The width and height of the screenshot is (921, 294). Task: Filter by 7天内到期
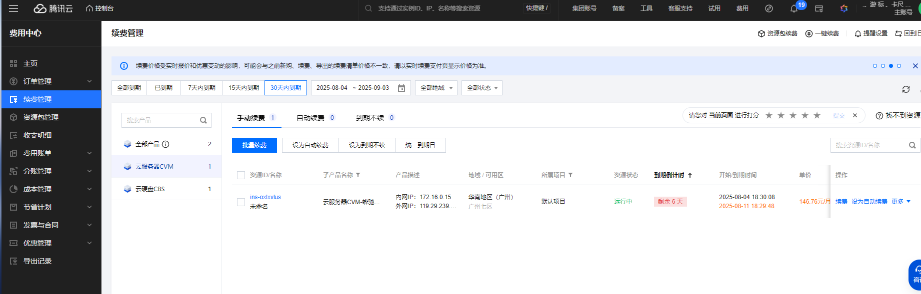pyautogui.click(x=201, y=88)
